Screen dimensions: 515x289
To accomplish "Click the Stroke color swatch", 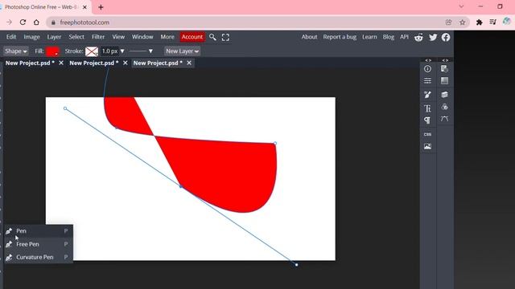I will coord(92,51).
